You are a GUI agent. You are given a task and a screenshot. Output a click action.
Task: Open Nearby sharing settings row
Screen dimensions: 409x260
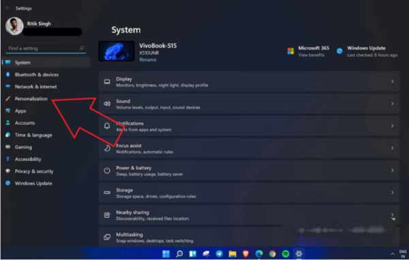[249, 215]
